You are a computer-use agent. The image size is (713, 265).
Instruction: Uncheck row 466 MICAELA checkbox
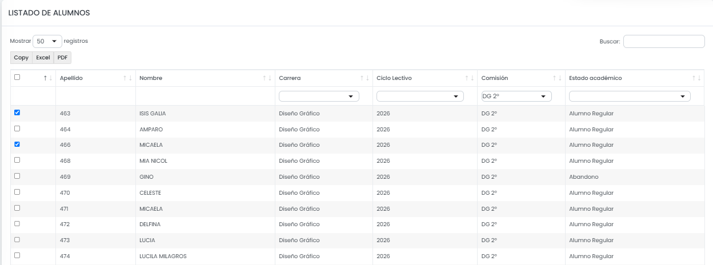tap(17, 144)
